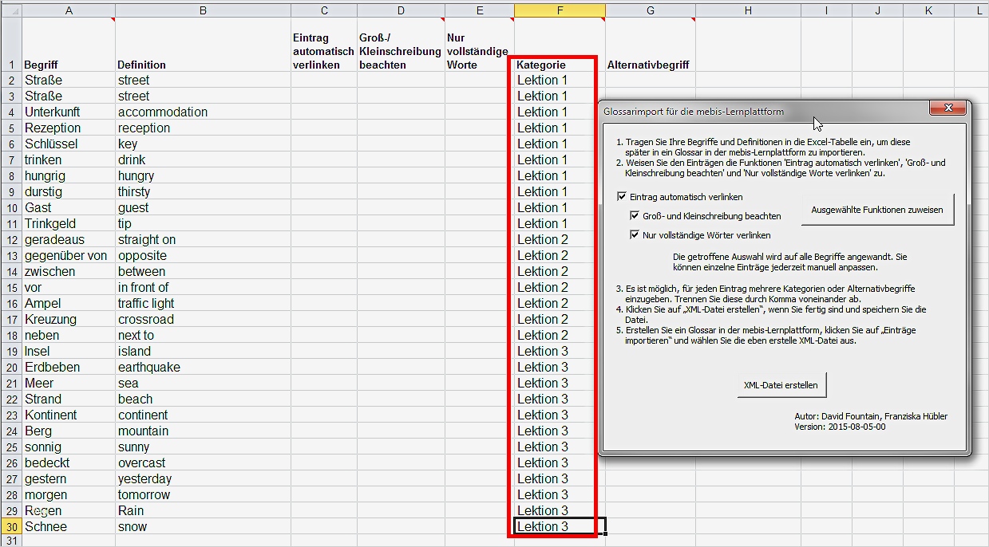Select column B header
This screenshot has width=989, height=547.
coord(204,10)
